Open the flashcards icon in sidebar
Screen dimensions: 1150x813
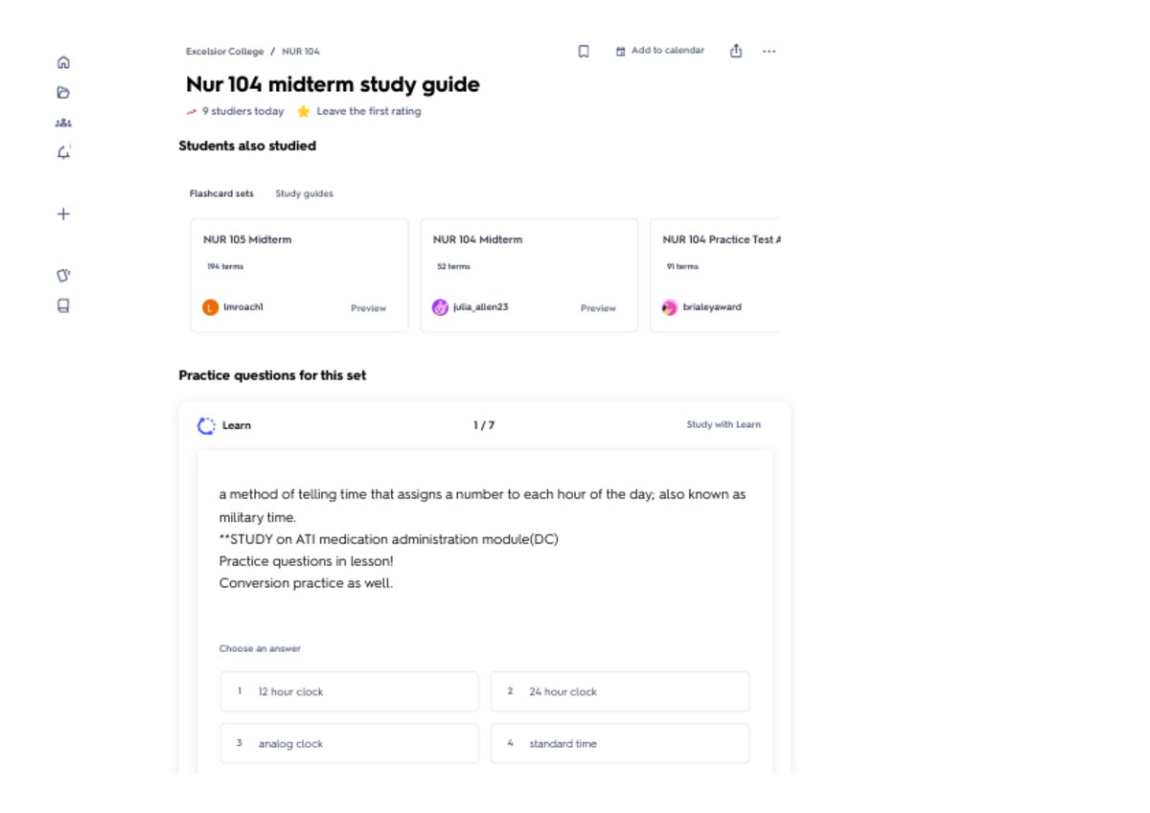[63, 275]
